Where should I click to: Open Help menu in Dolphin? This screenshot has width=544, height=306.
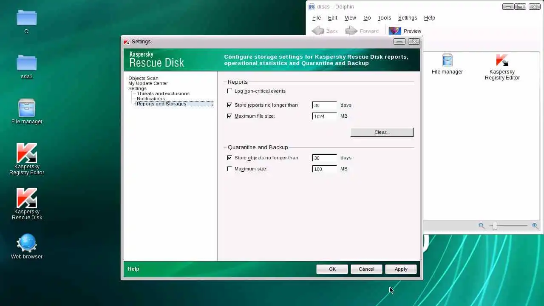[x=429, y=18]
